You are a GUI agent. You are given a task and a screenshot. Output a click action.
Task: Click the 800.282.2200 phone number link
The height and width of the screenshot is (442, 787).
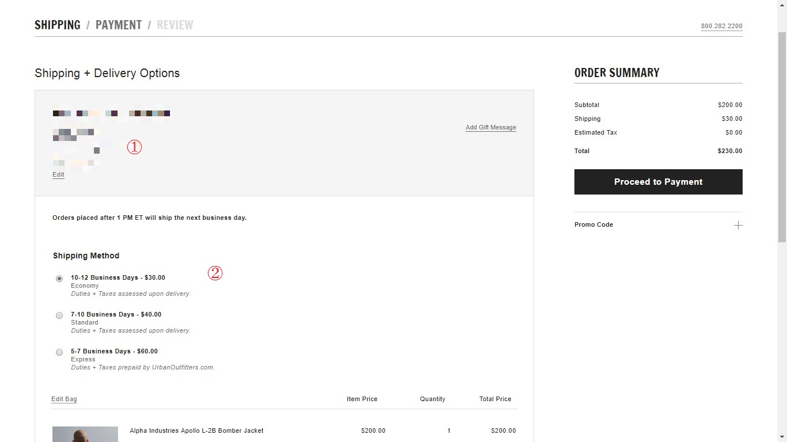click(721, 26)
